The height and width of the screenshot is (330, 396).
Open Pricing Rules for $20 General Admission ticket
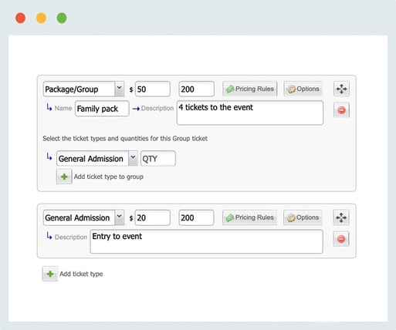point(249,217)
